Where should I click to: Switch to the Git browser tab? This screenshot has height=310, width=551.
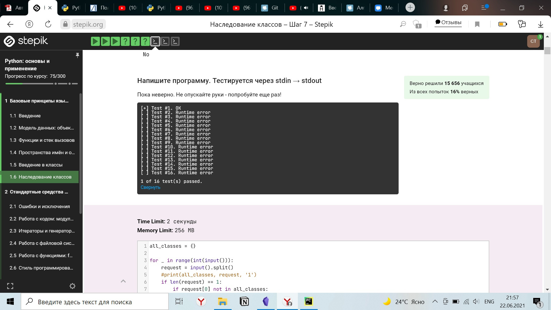(x=270, y=8)
